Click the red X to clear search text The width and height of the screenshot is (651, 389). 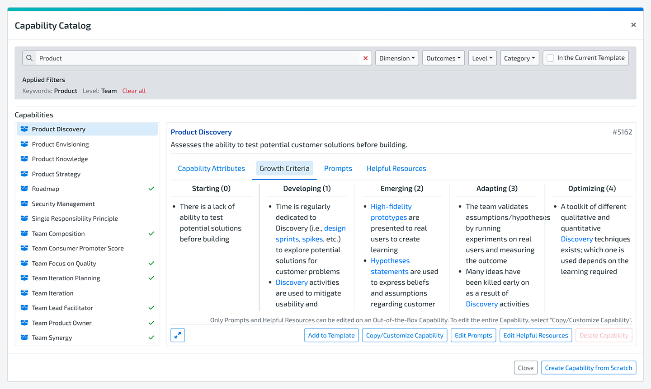point(365,58)
